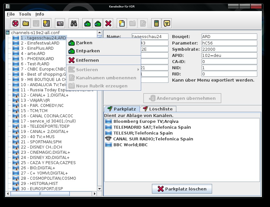This screenshot has height=207, width=270.
Task: Switch to the Löschliste tab
Action: 159,109
